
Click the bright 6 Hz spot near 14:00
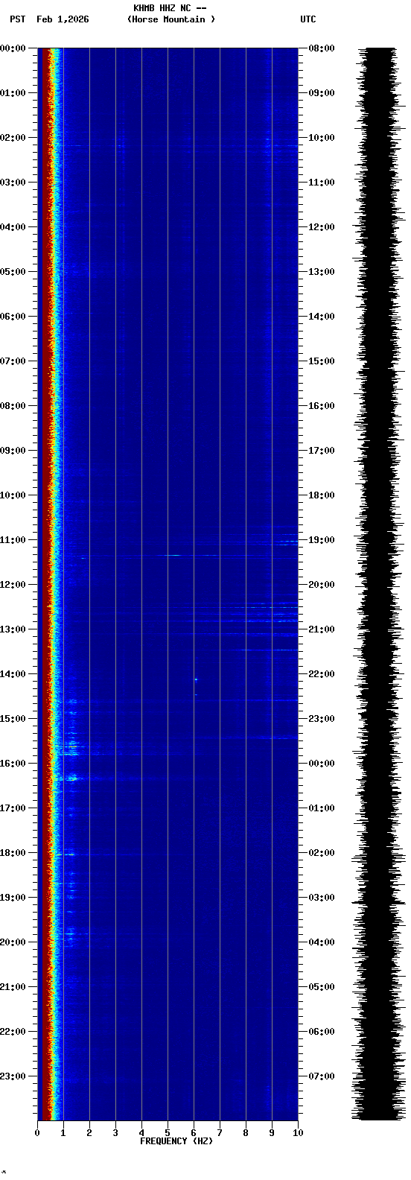coord(196,679)
